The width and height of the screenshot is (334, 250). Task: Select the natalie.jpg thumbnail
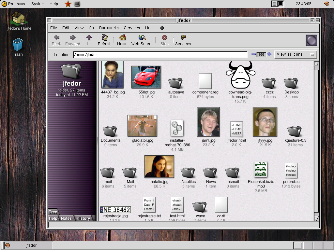[159, 167]
